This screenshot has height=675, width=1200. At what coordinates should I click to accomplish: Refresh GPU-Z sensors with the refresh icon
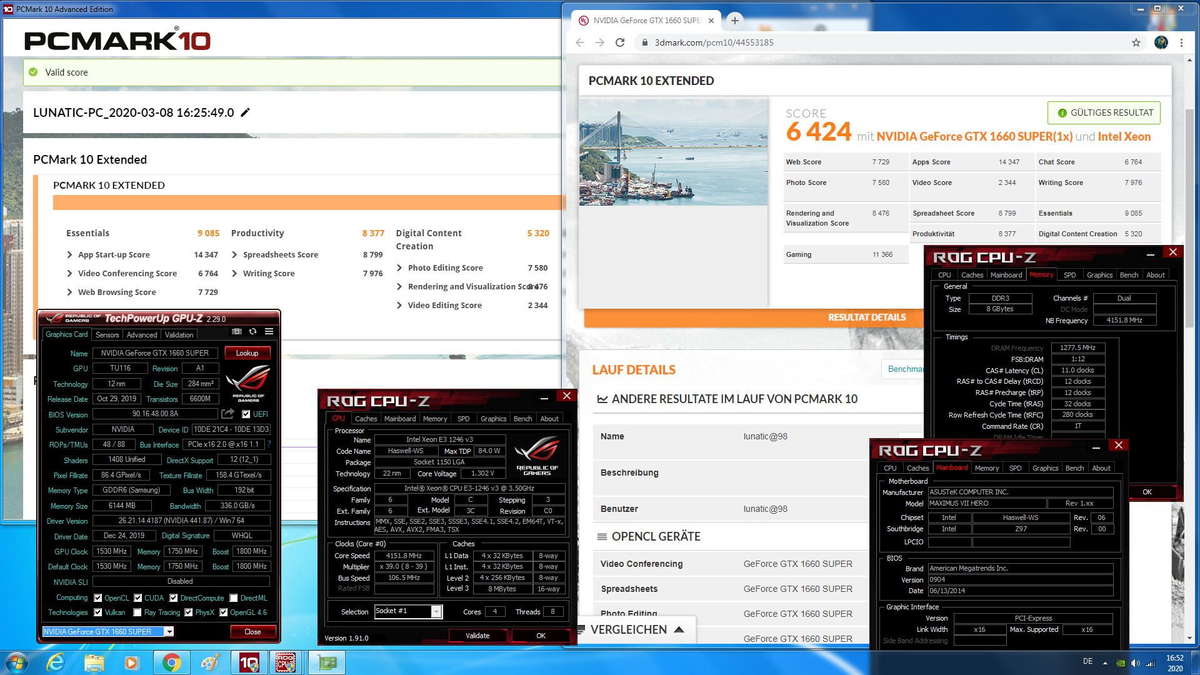coord(252,332)
